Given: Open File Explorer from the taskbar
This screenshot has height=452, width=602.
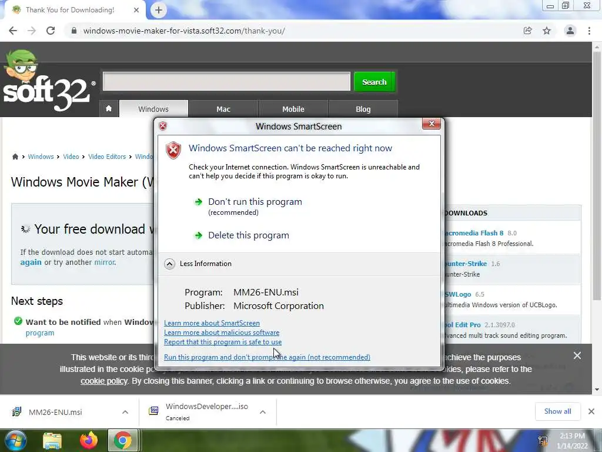Looking at the screenshot, I should click(x=52, y=441).
